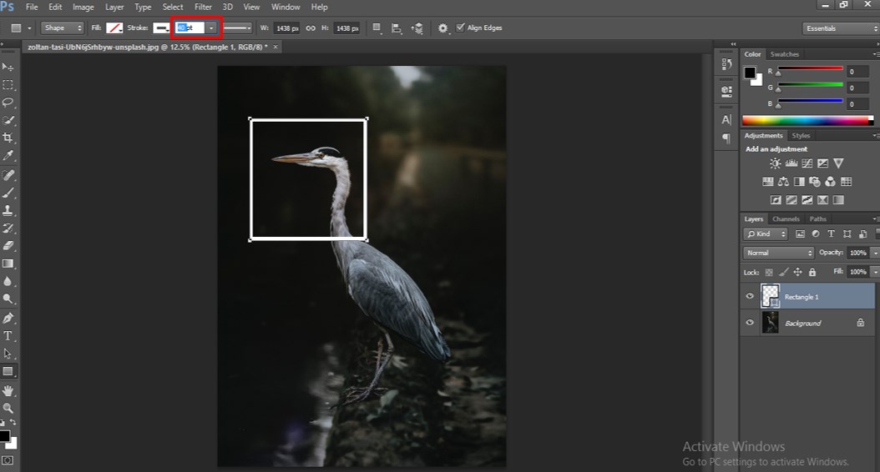This screenshot has height=472, width=880.
Task: Select the Rectangle shape tool
Action: [8, 371]
